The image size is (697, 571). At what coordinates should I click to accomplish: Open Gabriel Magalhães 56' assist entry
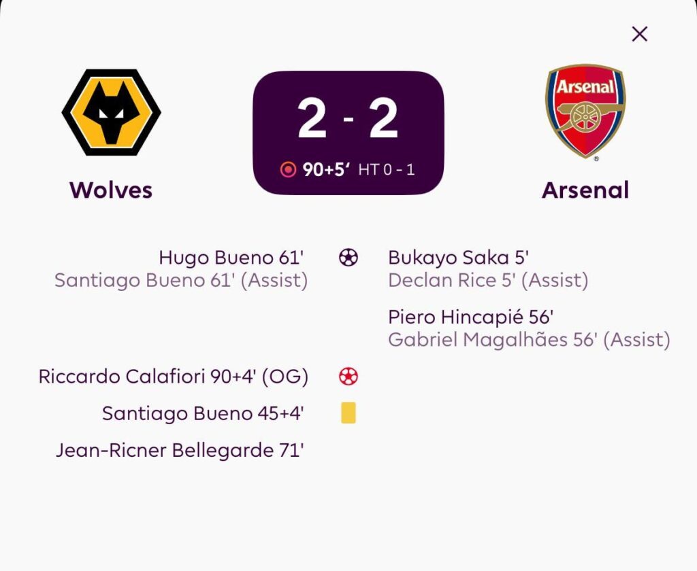coord(529,339)
